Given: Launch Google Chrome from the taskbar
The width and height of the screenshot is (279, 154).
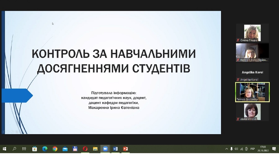Looking at the screenshot, I should click(55, 149).
